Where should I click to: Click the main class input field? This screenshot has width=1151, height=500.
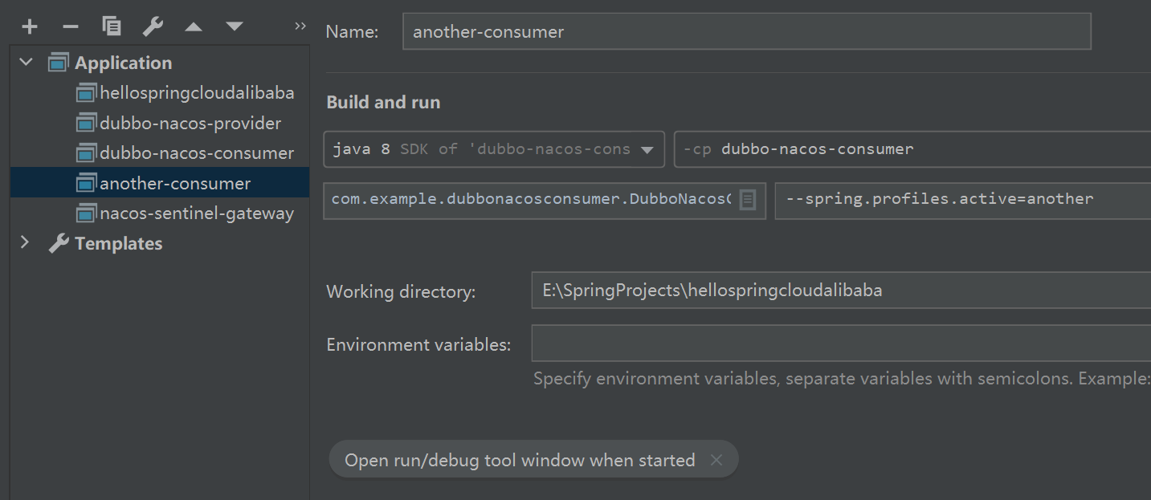[545, 201]
